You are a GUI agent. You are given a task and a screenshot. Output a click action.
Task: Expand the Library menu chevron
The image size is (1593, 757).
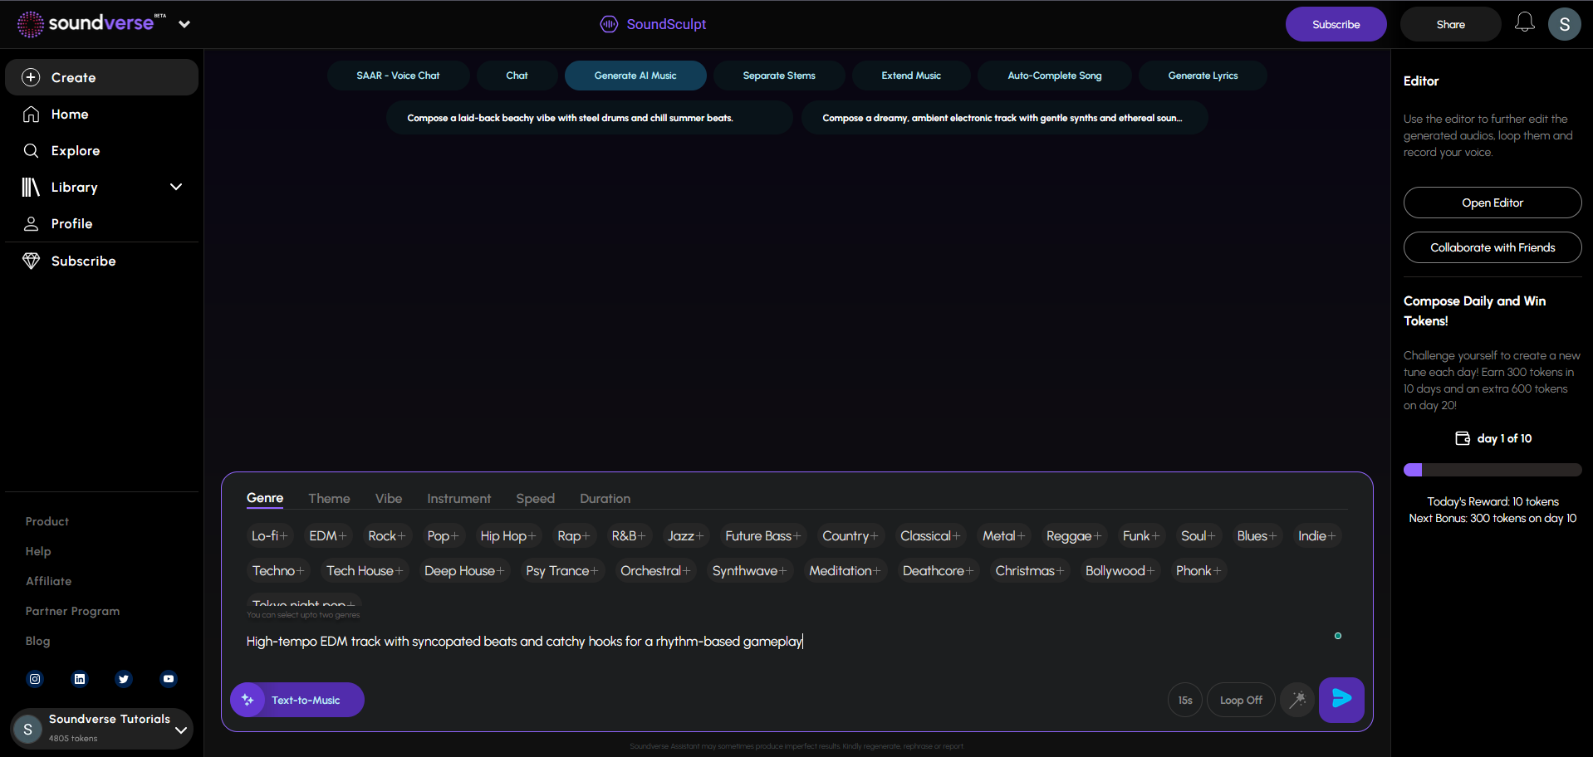tap(176, 187)
